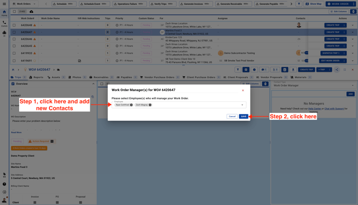Close the WO# 6420647 detail panel
The image size is (358, 205).
[x=353, y=70]
